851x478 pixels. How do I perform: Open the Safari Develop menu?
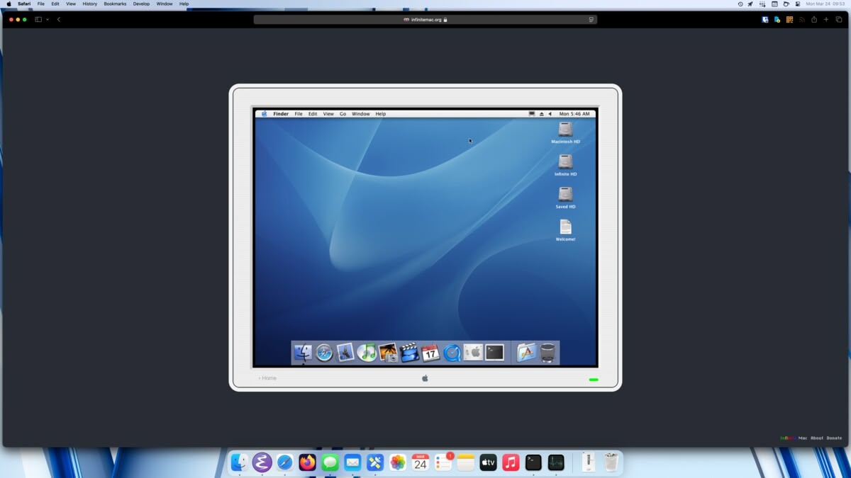[x=141, y=4]
